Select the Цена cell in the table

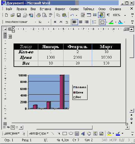pos(26,57)
